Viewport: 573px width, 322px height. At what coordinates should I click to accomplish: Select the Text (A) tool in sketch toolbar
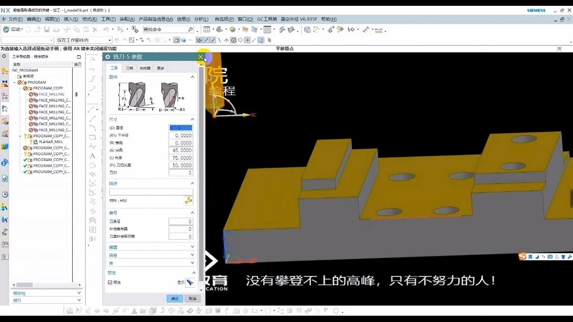pos(92,156)
